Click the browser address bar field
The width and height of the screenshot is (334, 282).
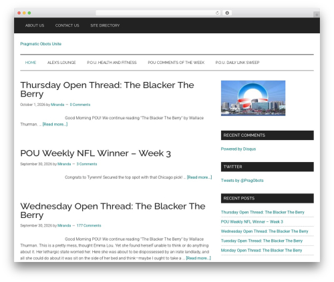[158, 13]
